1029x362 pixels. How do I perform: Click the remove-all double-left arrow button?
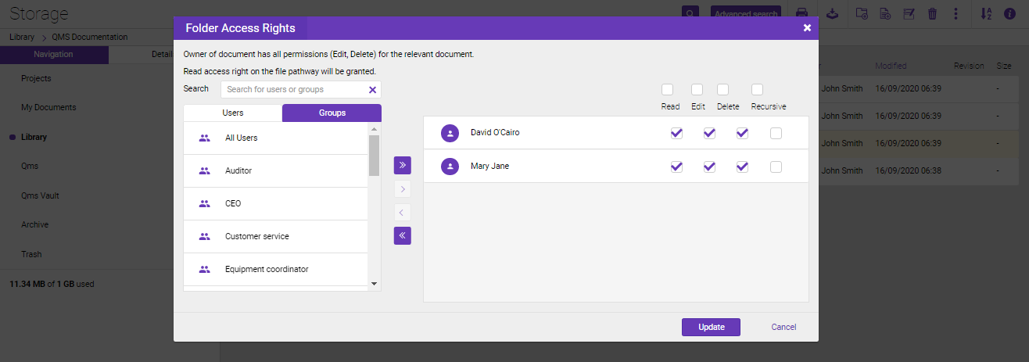402,235
